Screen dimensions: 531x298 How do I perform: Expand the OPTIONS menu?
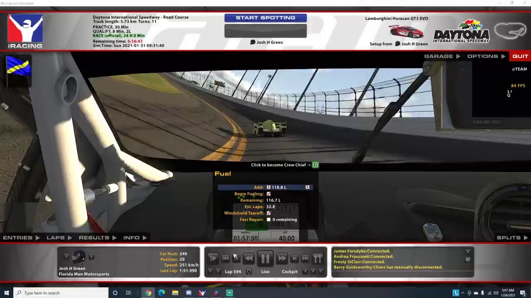(x=486, y=56)
